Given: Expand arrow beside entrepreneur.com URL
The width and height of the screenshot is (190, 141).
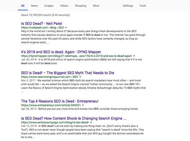Looking at the screenshot, I should point(83,105).
